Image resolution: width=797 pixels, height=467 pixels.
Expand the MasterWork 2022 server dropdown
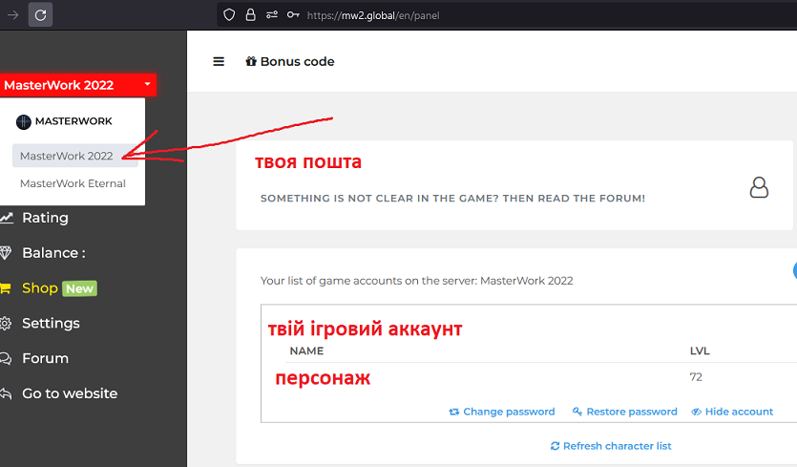[x=77, y=85]
